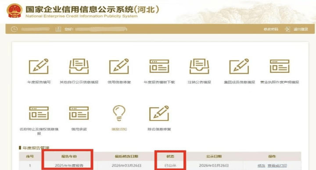Click the 序号 column header
Screen dimensions: 316x170
click(x=30, y=156)
